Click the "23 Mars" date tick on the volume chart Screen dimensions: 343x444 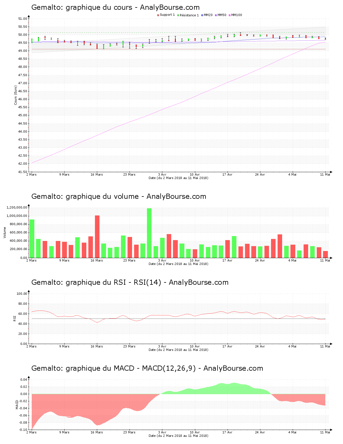(129, 260)
